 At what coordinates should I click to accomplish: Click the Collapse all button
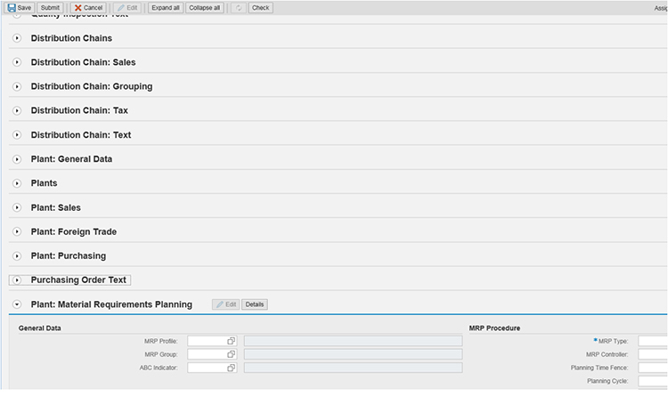coord(205,7)
